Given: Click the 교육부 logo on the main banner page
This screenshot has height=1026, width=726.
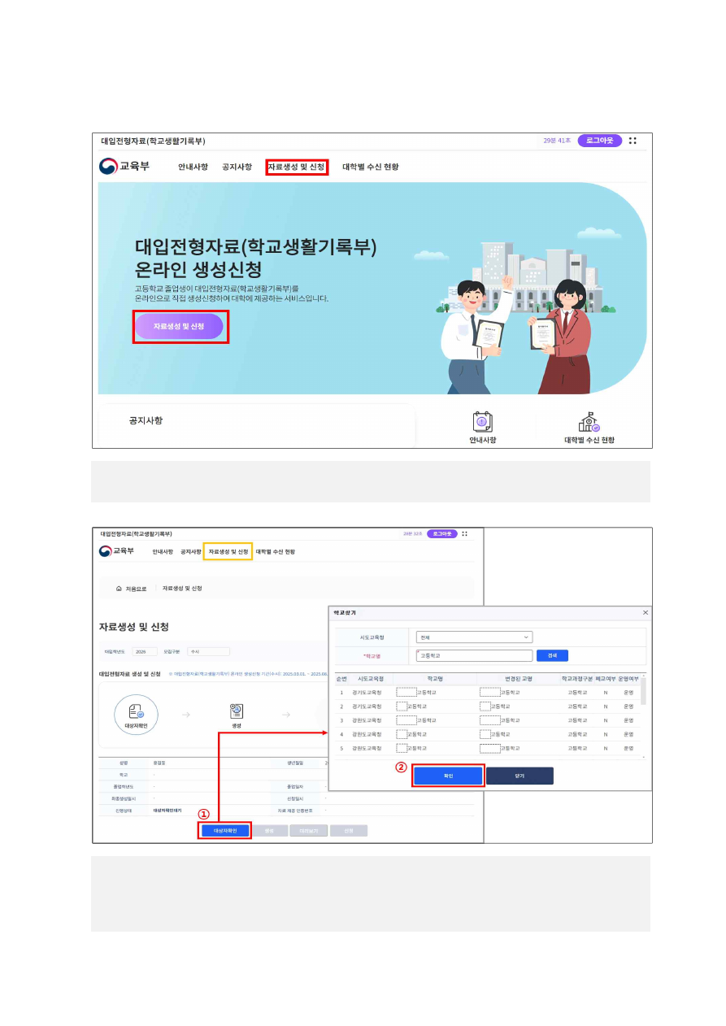Looking at the screenshot, I should (x=124, y=167).
